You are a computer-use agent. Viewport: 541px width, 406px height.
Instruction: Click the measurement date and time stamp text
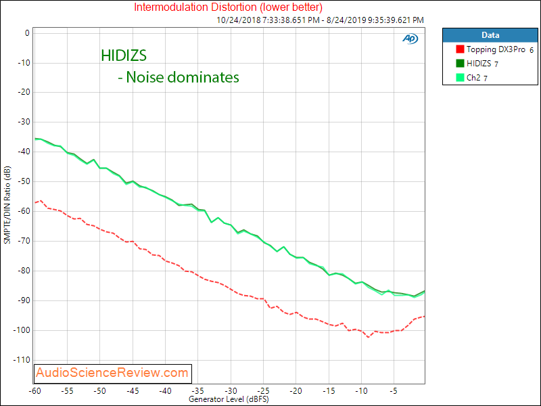pyautogui.click(x=320, y=20)
